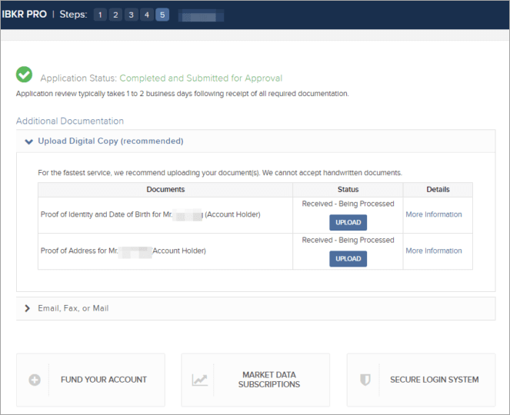This screenshot has height=415, width=510.
Task: Go to step 1 of the application
Action: [x=101, y=15]
